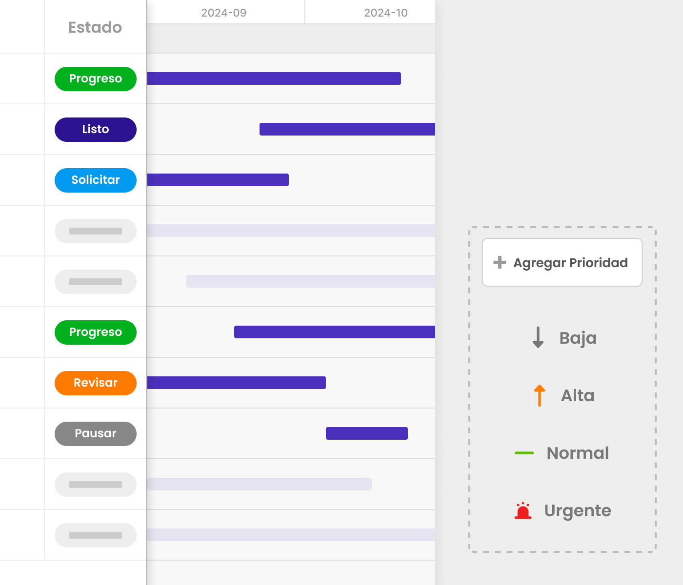The height and width of the screenshot is (585, 683).
Task: Open the Revisar status badge
Action: pyautogui.click(x=96, y=383)
